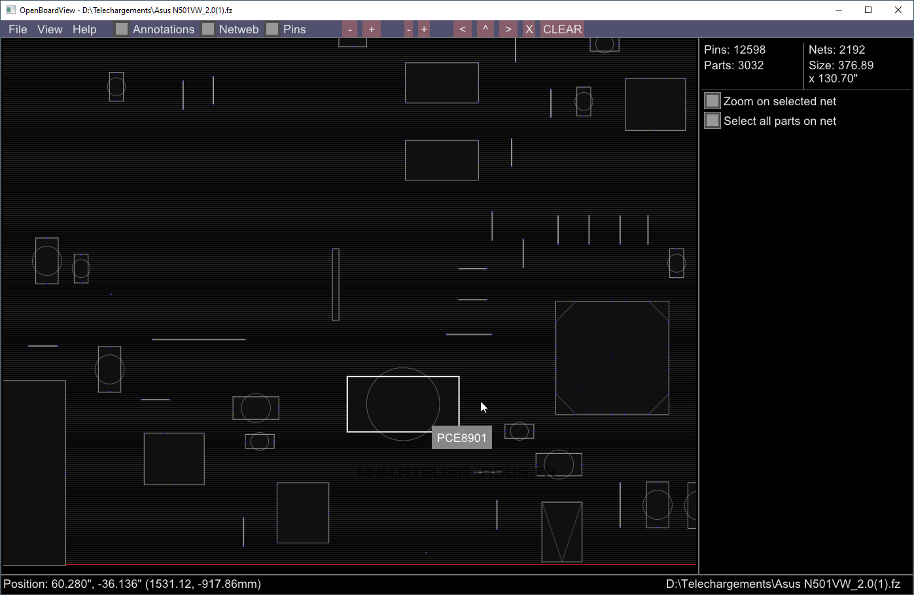914x595 pixels.
Task: Click the large chamfered-corner chip on board
Action: pos(612,358)
